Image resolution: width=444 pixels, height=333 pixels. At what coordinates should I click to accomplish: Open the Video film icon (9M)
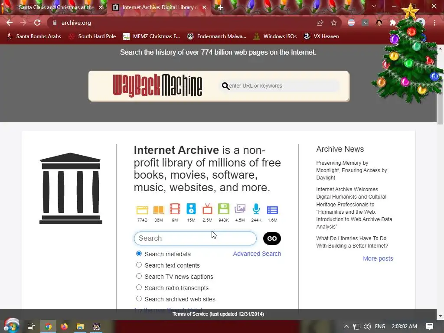pos(175,209)
